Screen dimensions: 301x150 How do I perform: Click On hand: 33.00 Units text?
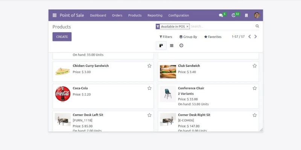click(x=88, y=55)
